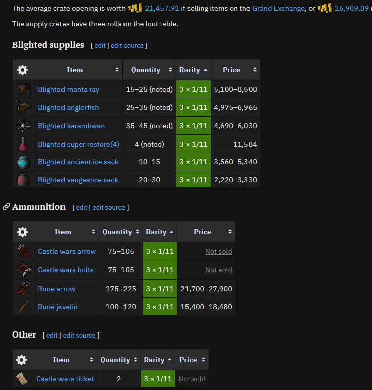This screenshot has height=390, width=372.
Task: Click green rarity cell for Rune arrow
Action: point(160,289)
